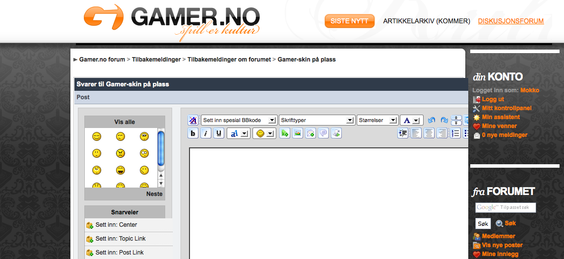This screenshot has width=564, height=259.
Task: Click the remove formatting icon
Action: tap(193, 120)
